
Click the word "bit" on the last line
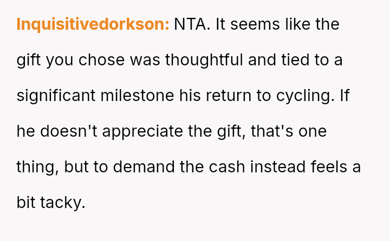coord(26,202)
